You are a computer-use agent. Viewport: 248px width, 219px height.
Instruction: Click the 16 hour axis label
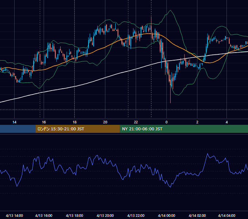(44, 122)
